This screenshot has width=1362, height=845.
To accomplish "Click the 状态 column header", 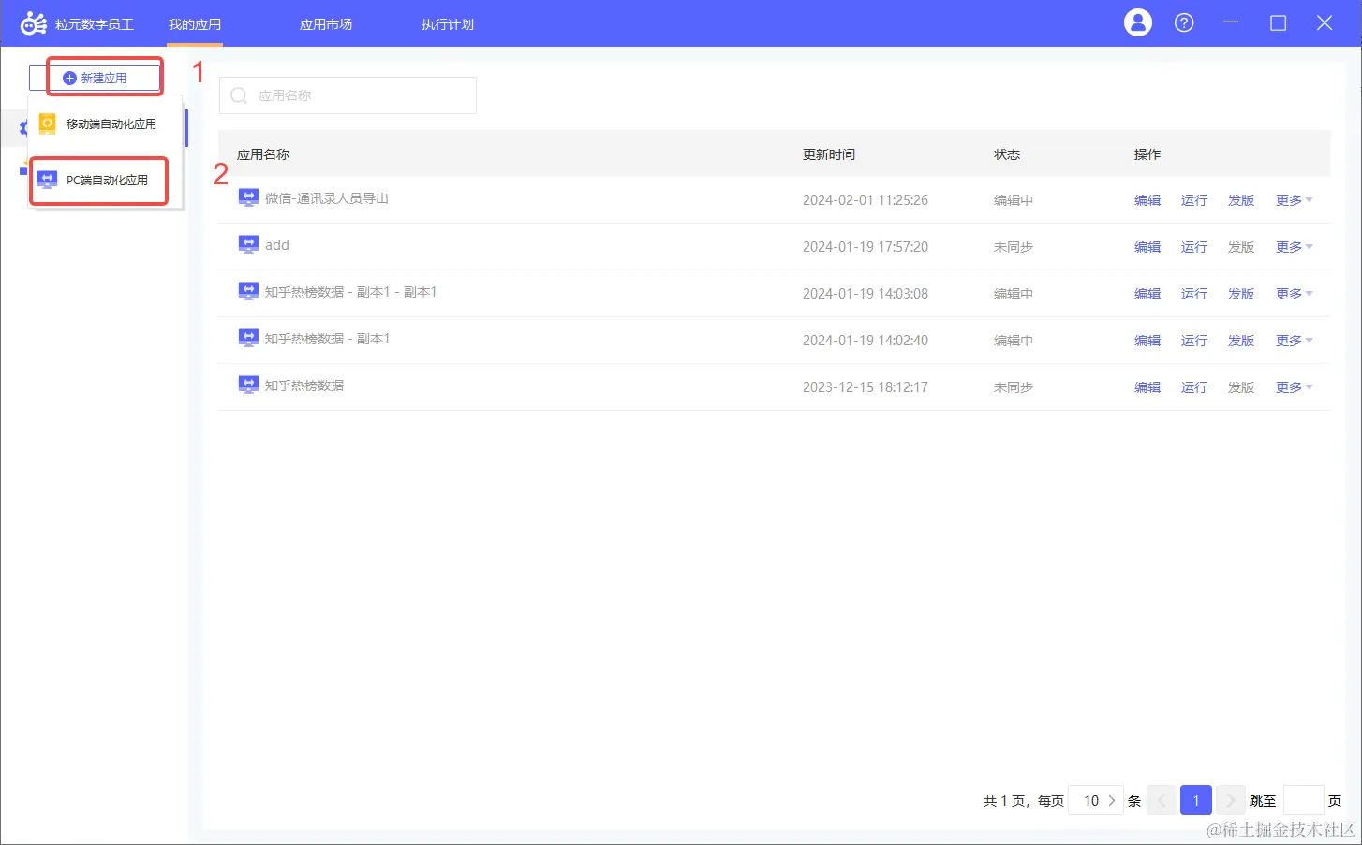I will tap(1007, 154).
